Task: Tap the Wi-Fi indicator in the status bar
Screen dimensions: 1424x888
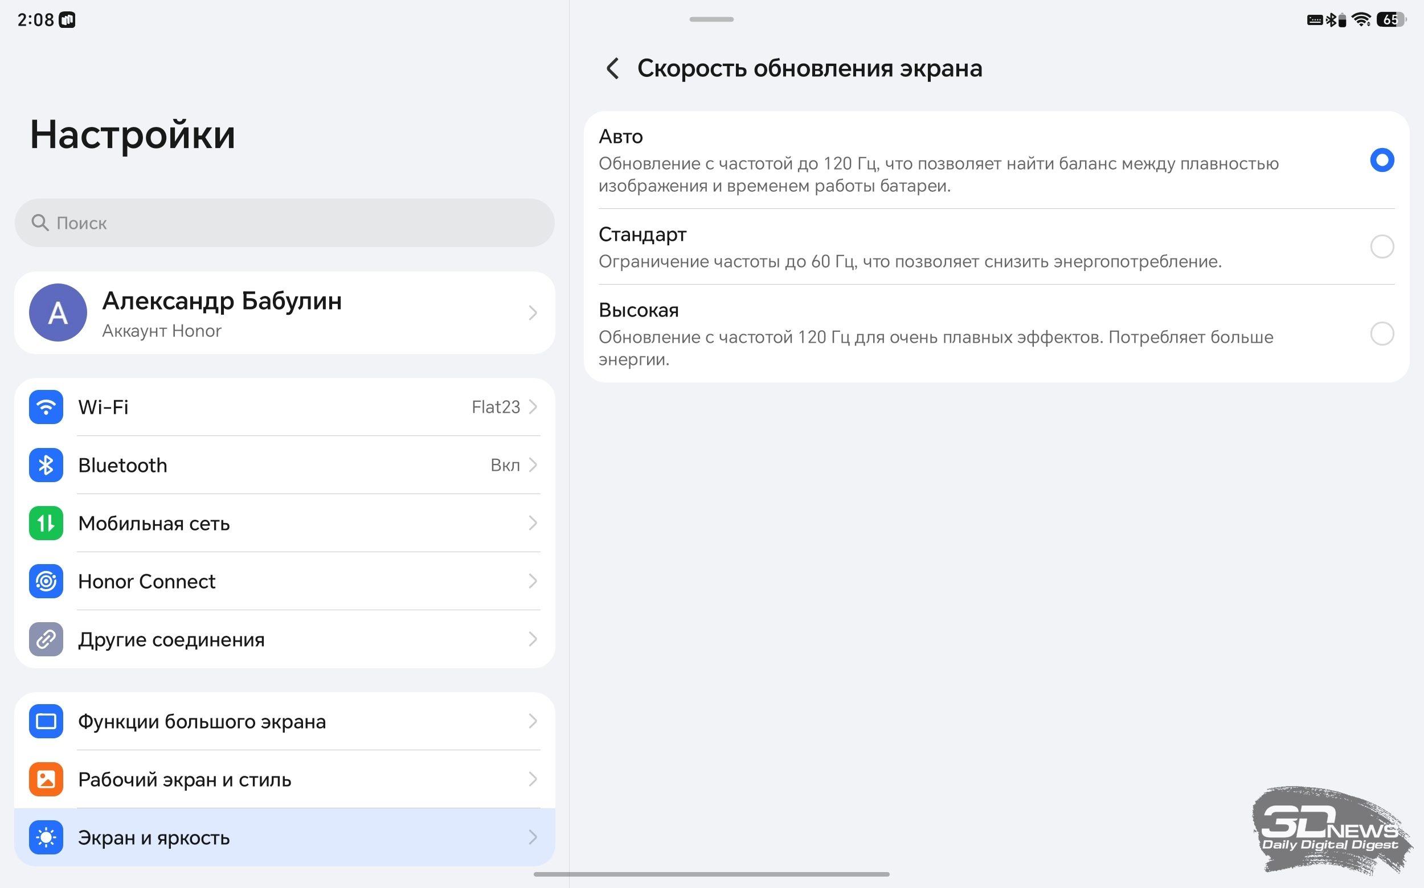Action: pos(1362,20)
